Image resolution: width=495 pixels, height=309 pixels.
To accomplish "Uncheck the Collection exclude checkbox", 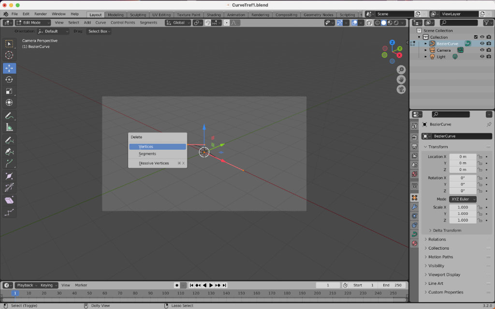I will 476,37.
